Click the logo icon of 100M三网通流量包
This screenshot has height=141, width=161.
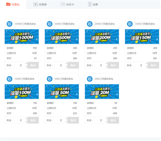point(9,79)
